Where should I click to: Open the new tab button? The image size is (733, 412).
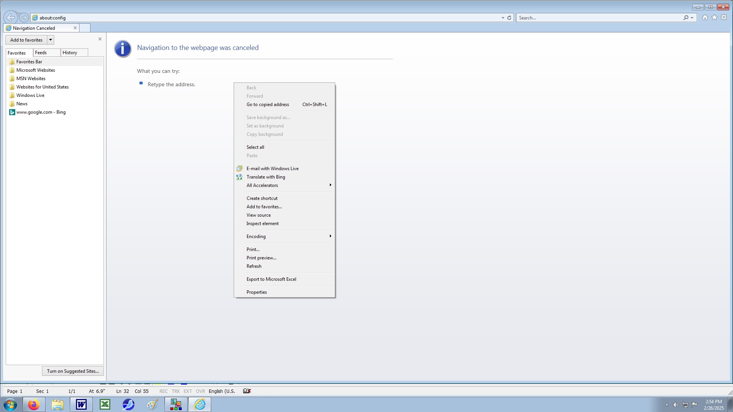coord(85,28)
